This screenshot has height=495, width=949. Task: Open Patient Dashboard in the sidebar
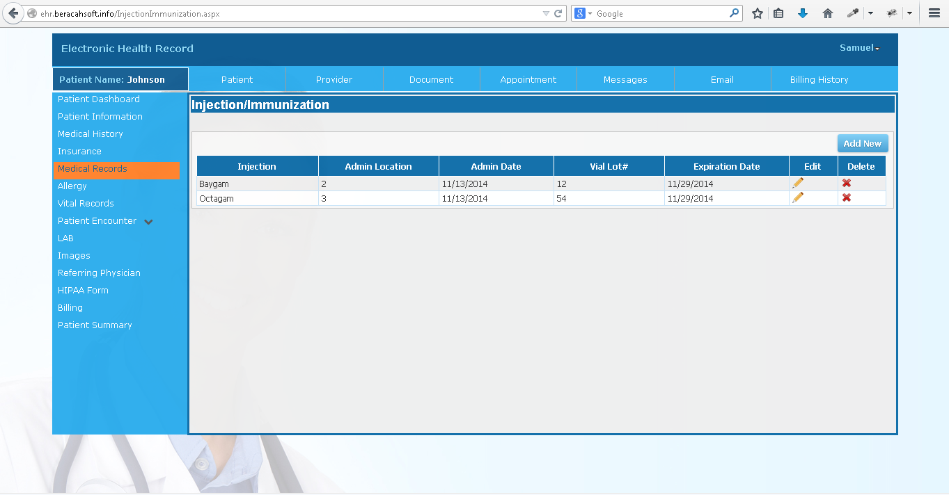(99, 99)
